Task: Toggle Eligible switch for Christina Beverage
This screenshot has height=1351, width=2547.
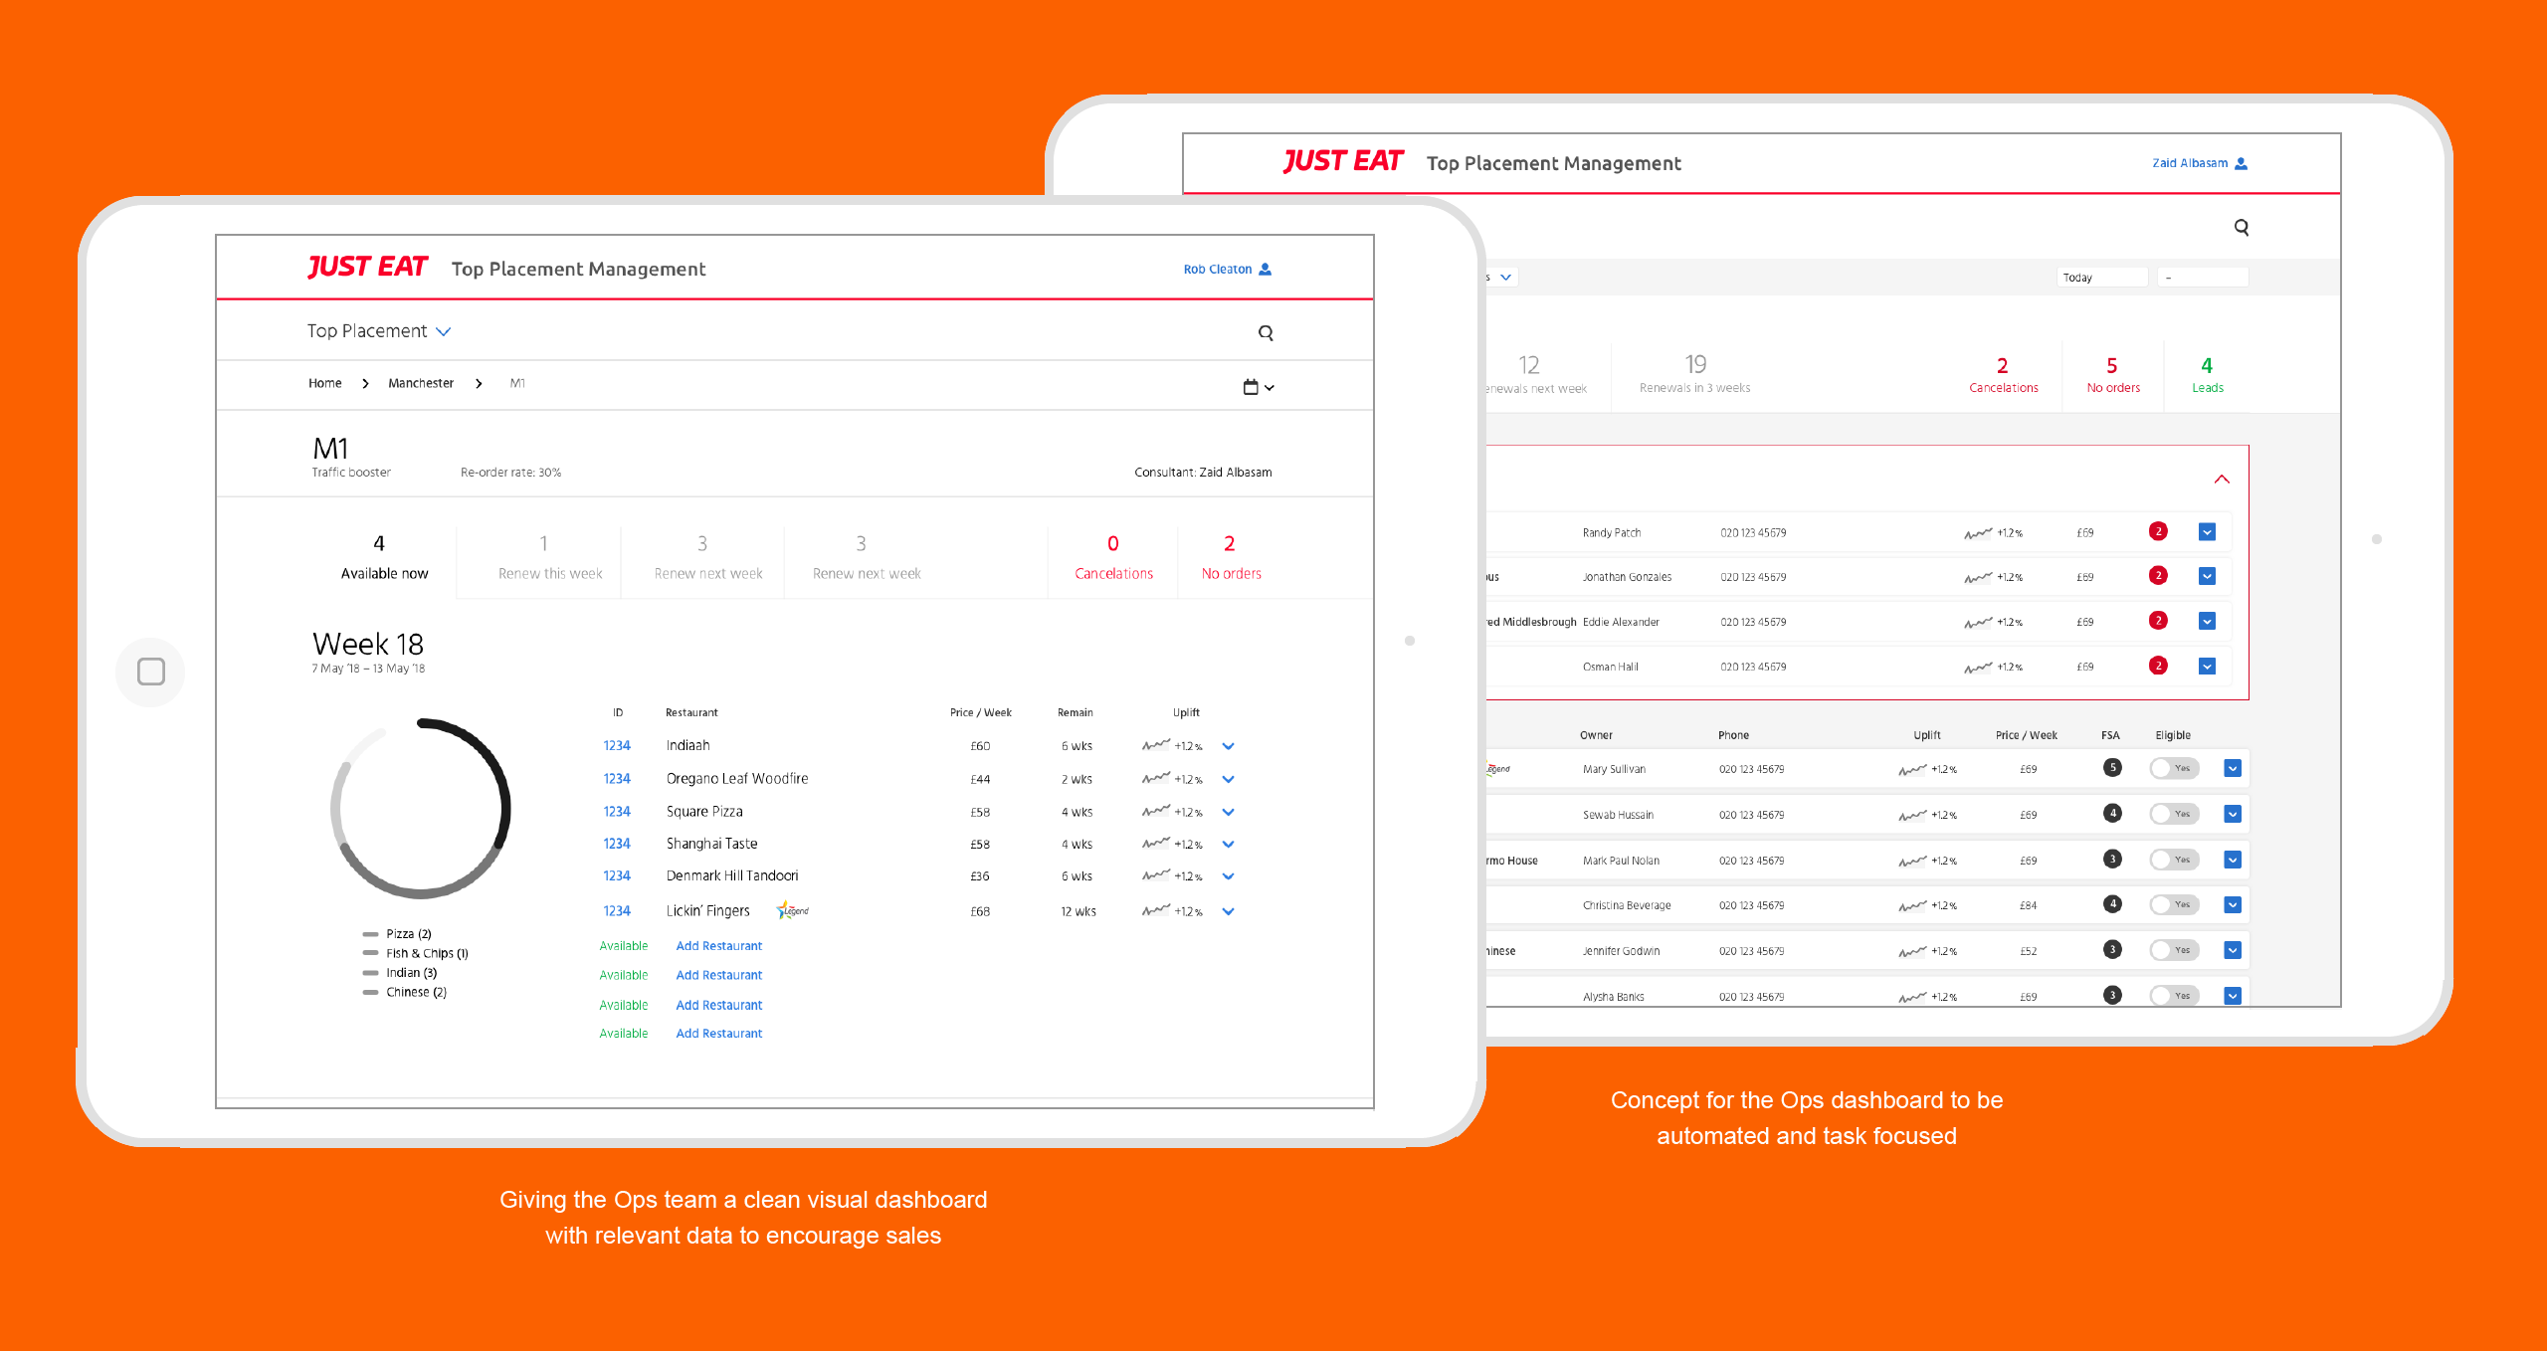Action: pyautogui.click(x=2173, y=904)
